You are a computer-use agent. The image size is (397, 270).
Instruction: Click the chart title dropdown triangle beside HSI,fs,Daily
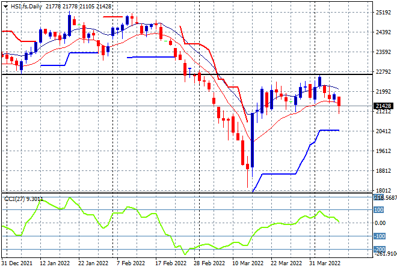pos(5,7)
